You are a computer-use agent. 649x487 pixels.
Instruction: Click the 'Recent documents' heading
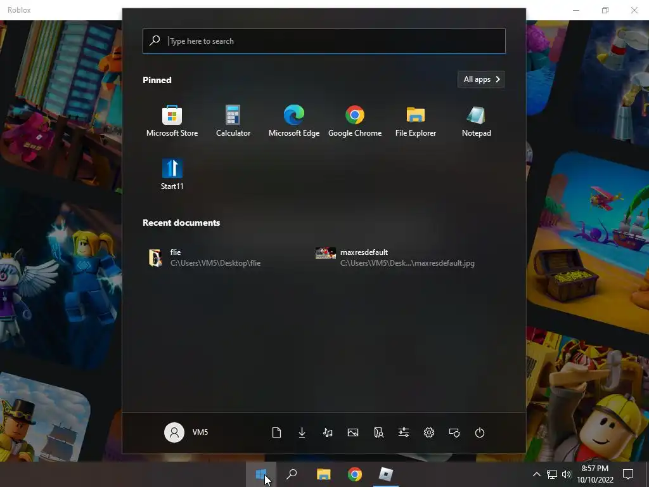181,223
